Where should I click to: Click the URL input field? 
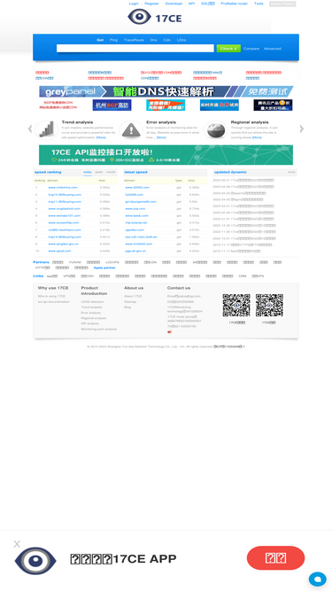(x=135, y=48)
